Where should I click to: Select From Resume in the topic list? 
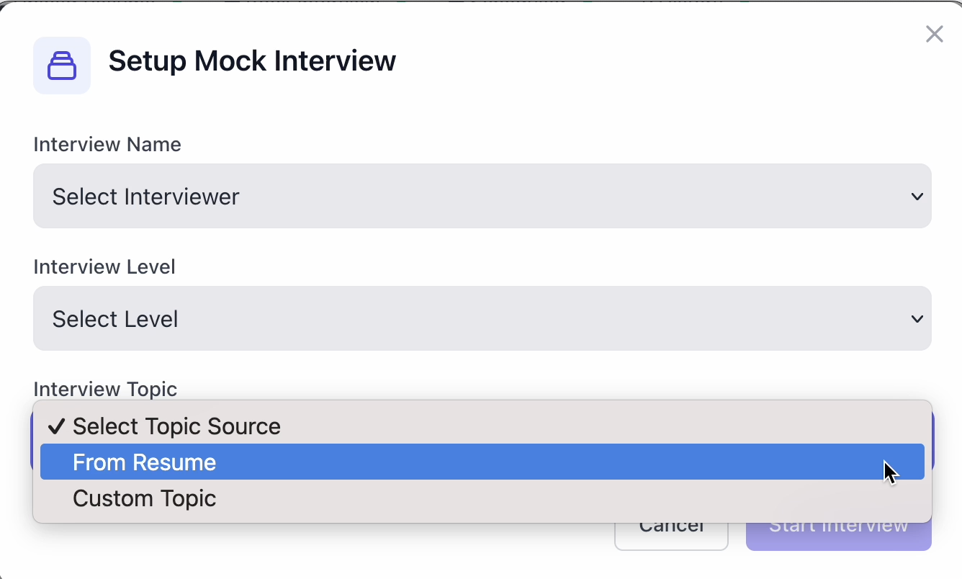coord(144,462)
